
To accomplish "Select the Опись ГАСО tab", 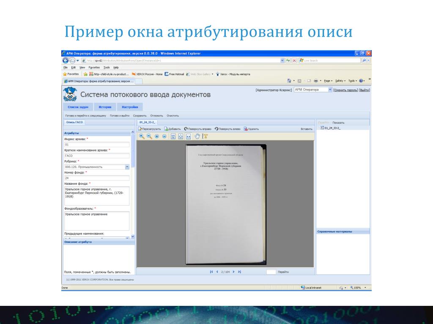I will (x=74, y=122).
